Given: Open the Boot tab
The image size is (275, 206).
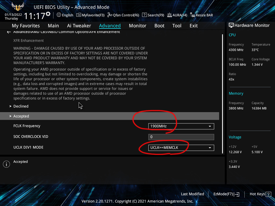Looking at the screenshot, I should [x=159, y=26].
